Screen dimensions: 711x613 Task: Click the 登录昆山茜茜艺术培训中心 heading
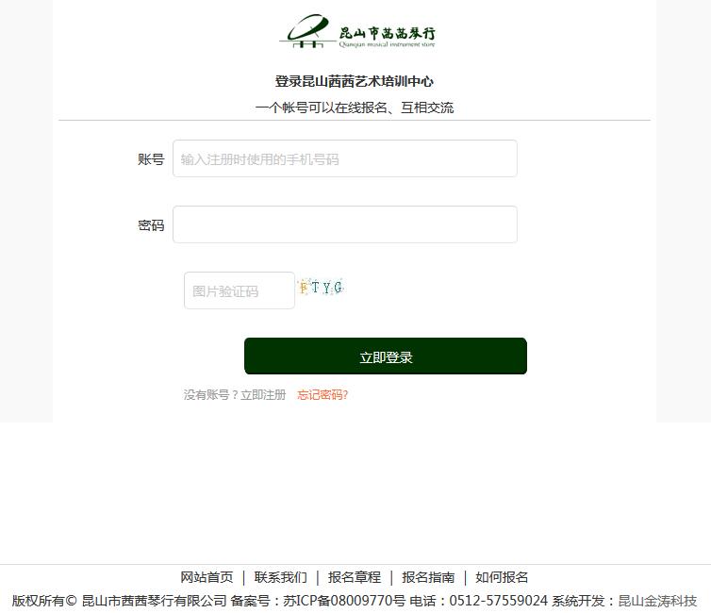click(x=355, y=82)
